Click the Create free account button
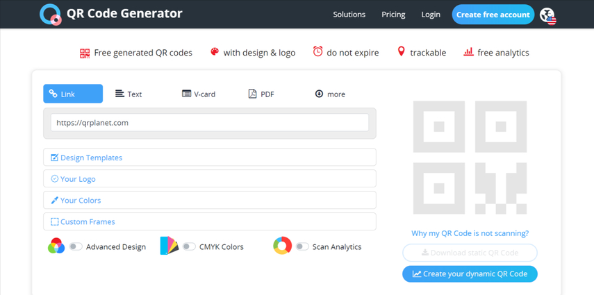The height and width of the screenshot is (295, 594). 493,15
